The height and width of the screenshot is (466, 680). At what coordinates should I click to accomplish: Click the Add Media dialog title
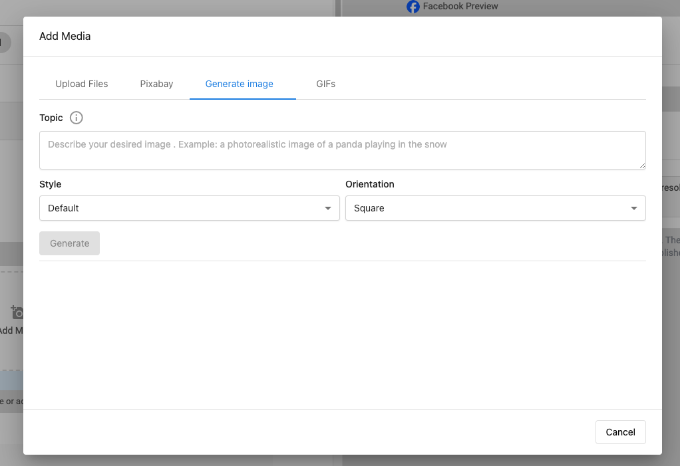[x=65, y=36]
